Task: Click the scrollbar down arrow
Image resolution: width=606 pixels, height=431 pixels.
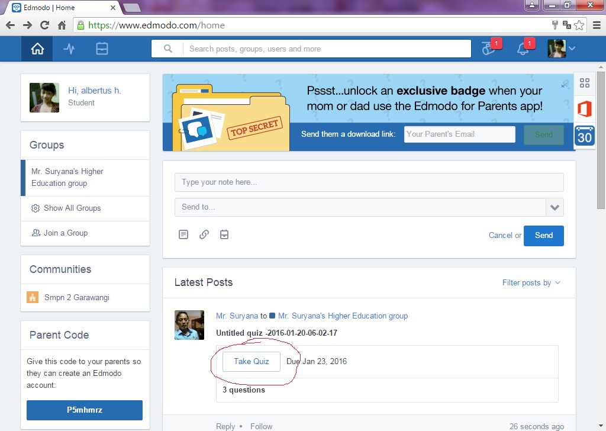Action: 601,426
